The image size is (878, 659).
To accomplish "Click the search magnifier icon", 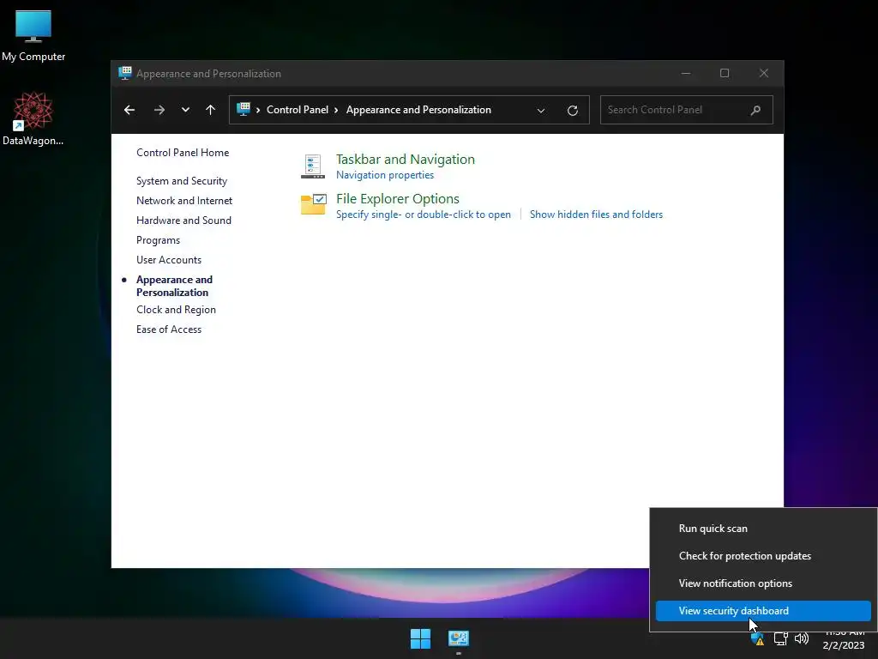I will click(755, 110).
